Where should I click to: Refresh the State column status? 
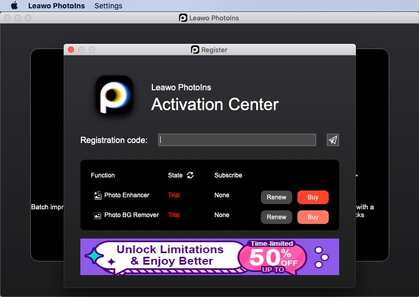190,175
